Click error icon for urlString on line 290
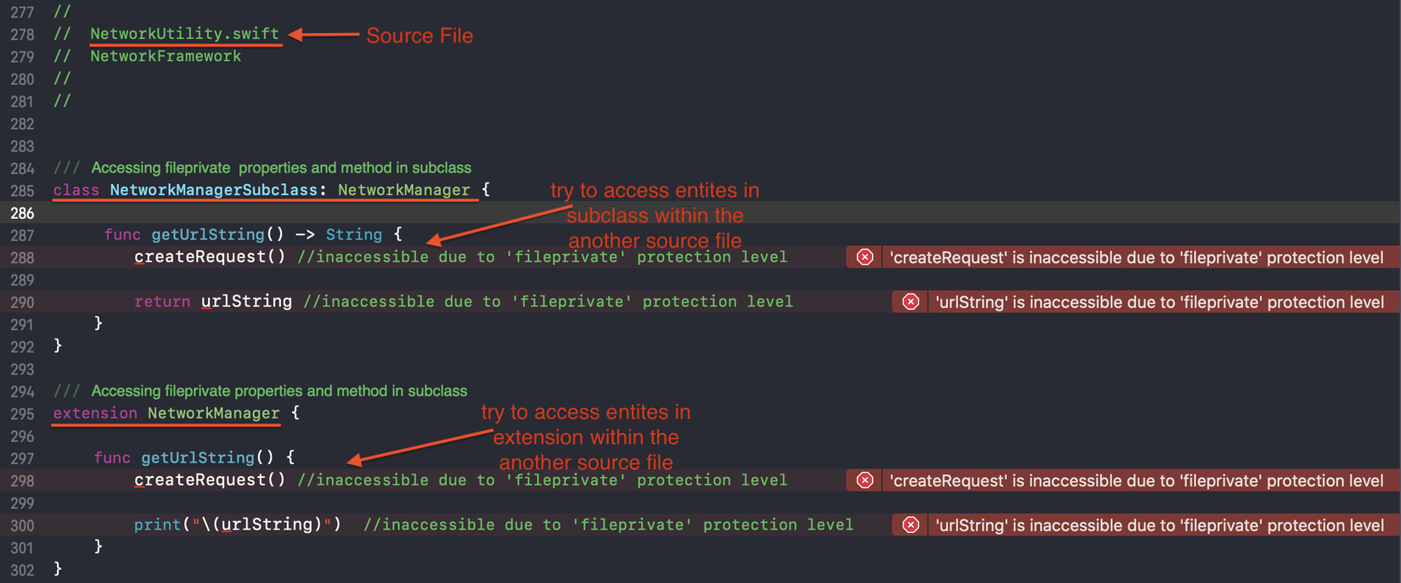Image resolution: width=1401 pixels, height=583 pixels. pyautogui.click(x=910, y=302)
